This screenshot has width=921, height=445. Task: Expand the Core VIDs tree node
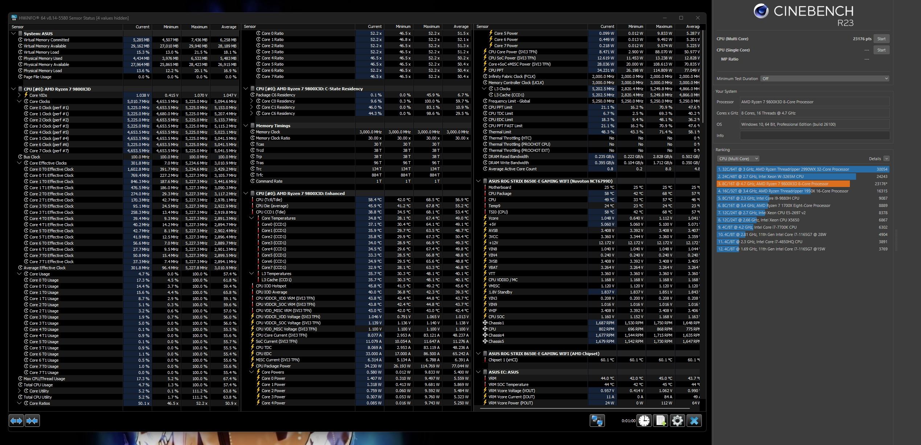tap(19, 95)
